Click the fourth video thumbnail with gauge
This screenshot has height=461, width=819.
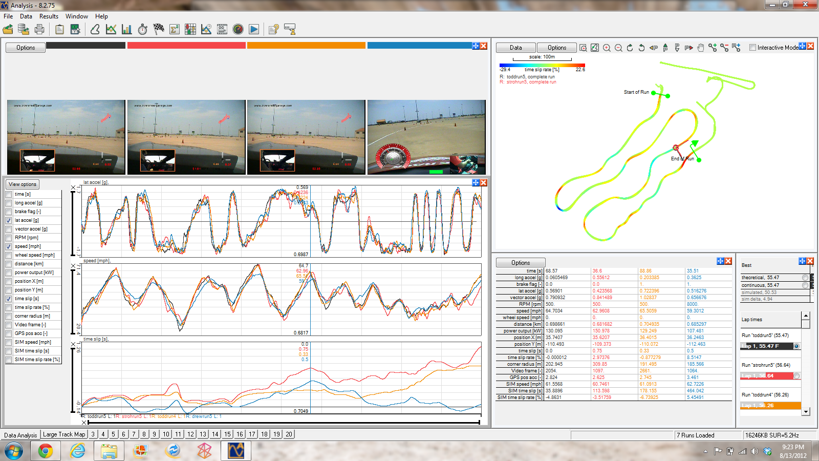426,137
